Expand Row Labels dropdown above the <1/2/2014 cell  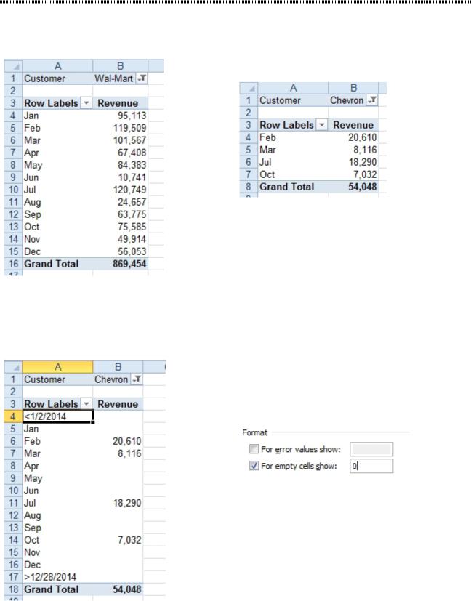tap(86, 403)
